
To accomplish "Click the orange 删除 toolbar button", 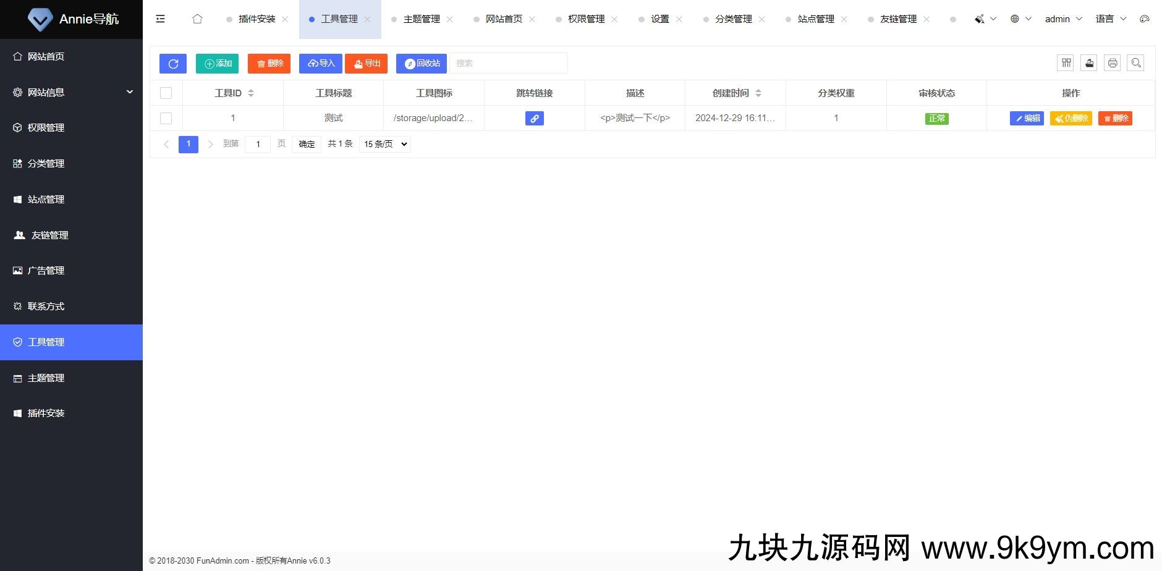I will (x=269, y=63).
